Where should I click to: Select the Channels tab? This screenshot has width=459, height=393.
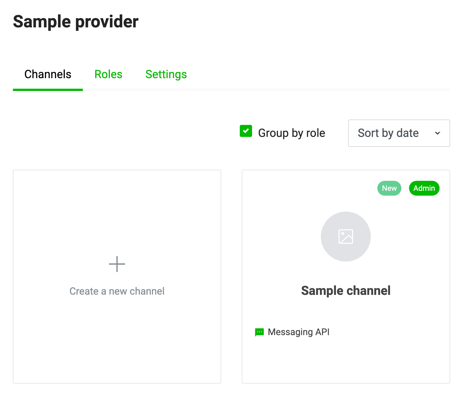pyautogui.click(x=48, y=74)
